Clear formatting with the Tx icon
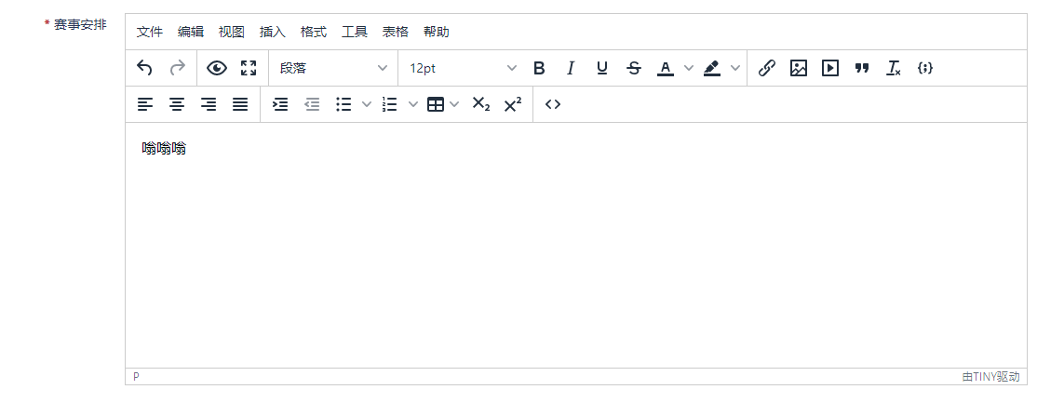 click(894, 68)
